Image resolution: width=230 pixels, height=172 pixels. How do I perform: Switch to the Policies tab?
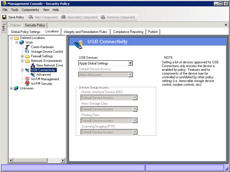(x=16, y=25)
